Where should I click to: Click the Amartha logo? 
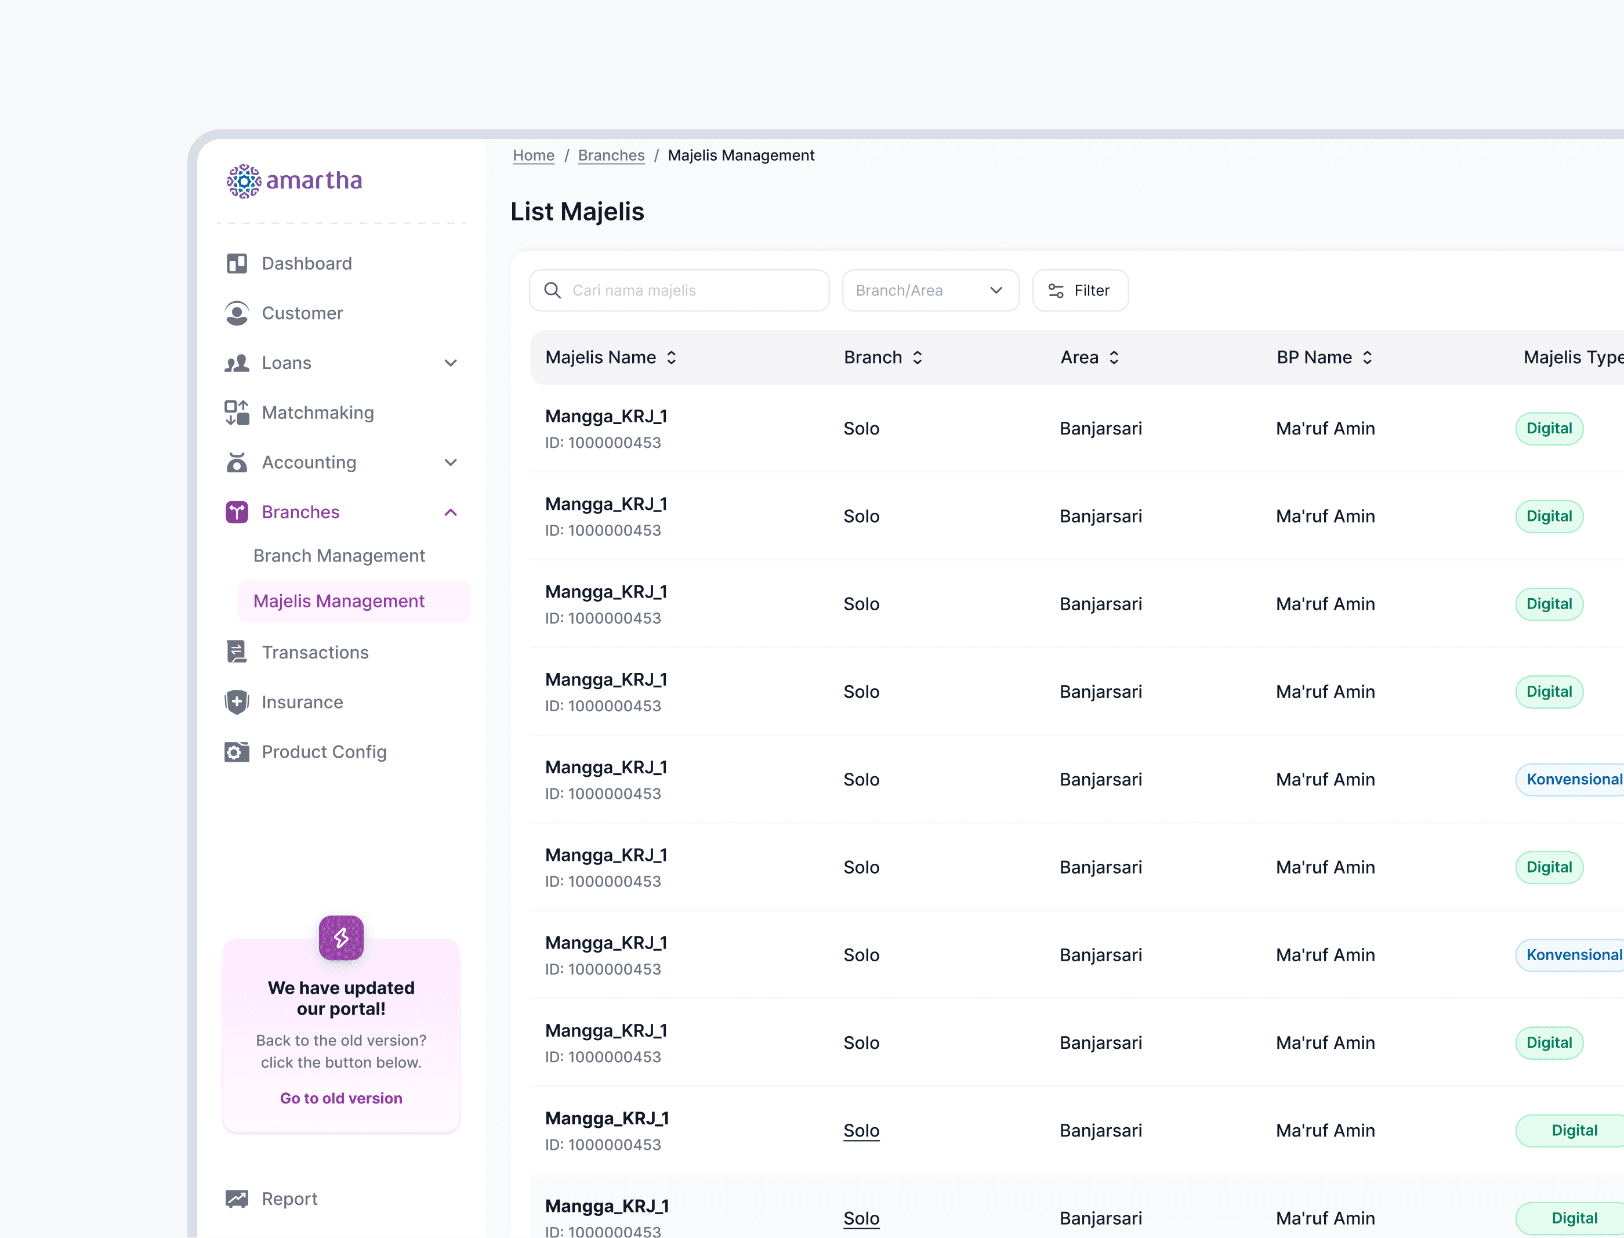pyautogui.click(x=295, y=180)
